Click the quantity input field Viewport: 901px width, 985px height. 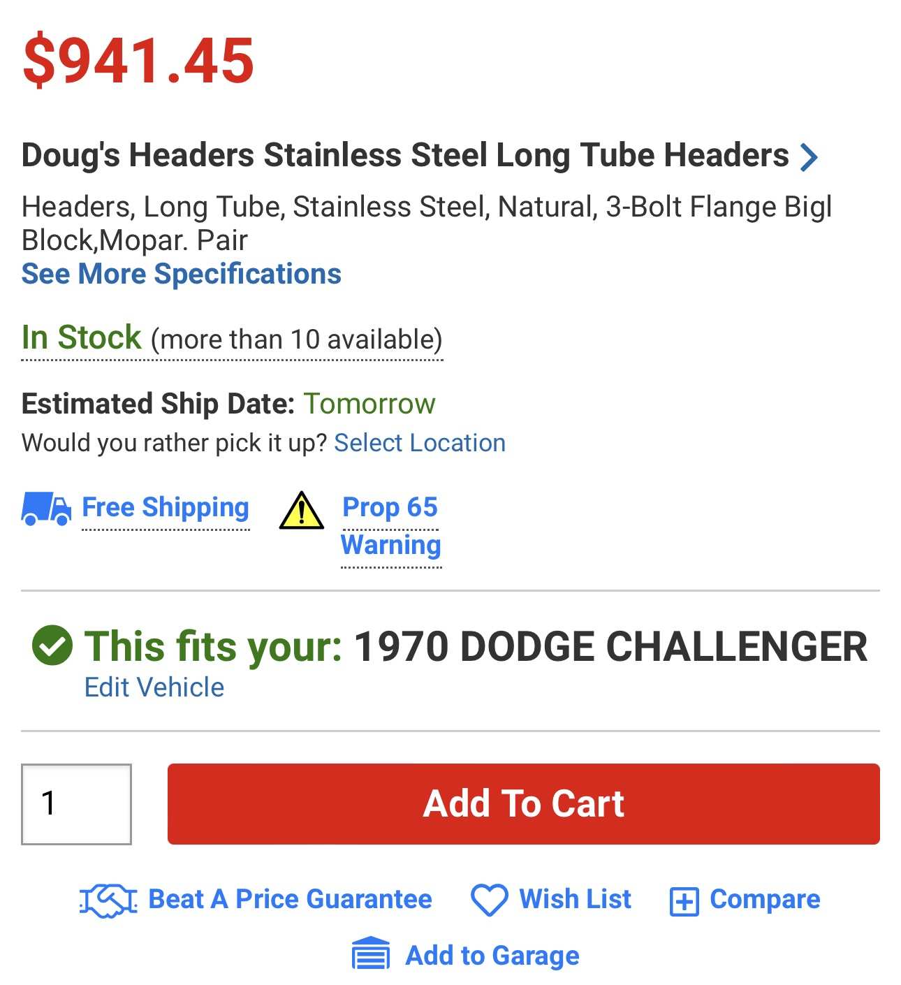tap(76, 803)
